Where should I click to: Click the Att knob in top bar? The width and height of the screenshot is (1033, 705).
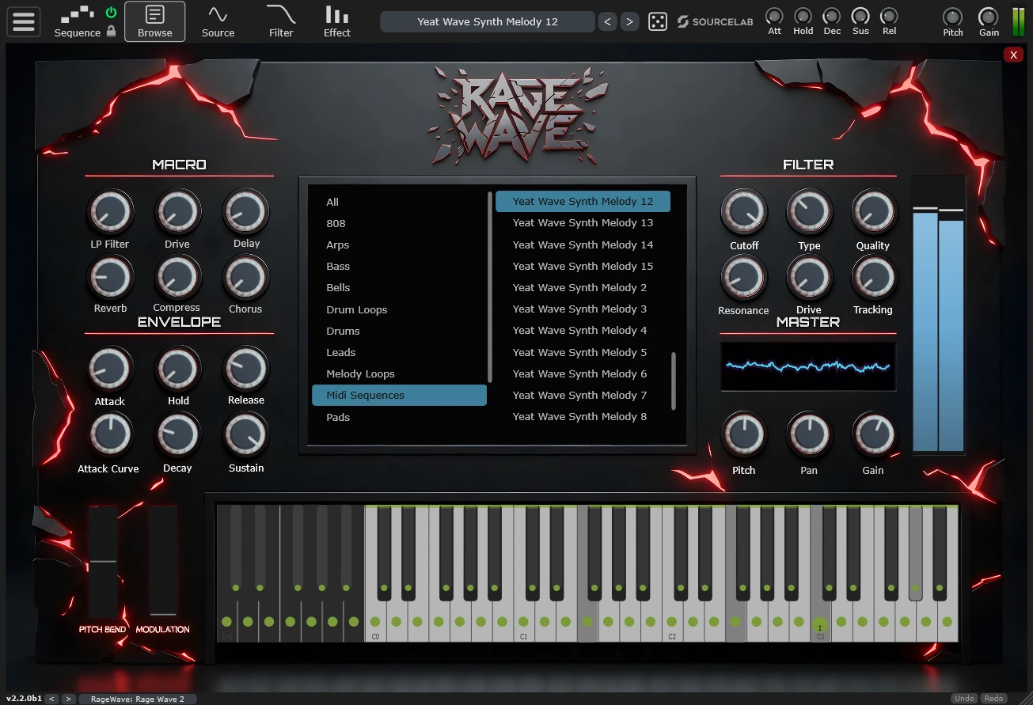774,16
